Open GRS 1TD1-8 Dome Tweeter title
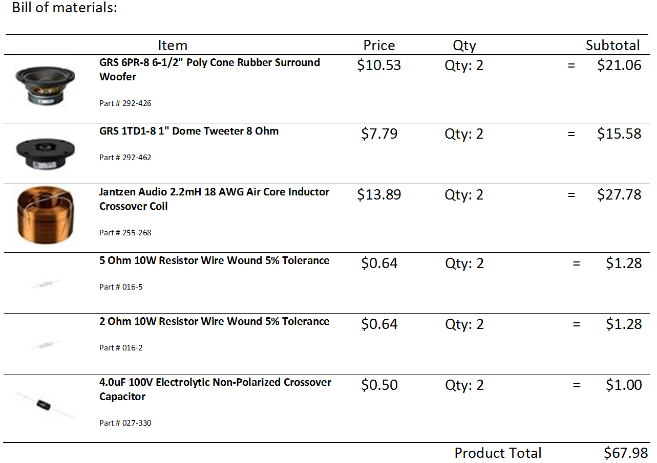657x463 pixels. (189, 131)
